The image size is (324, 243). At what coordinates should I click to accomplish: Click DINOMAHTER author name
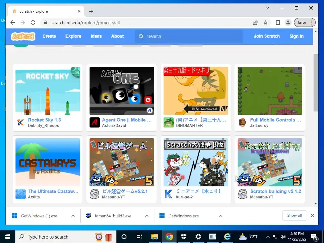point(189,125)
